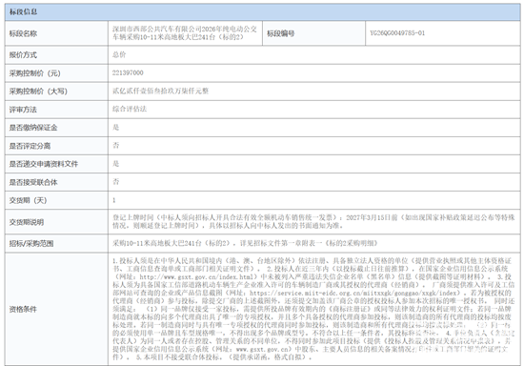This screenshot has height=366, width=524.
Task: Click the 评审方法 label
Action: (23, 110)
